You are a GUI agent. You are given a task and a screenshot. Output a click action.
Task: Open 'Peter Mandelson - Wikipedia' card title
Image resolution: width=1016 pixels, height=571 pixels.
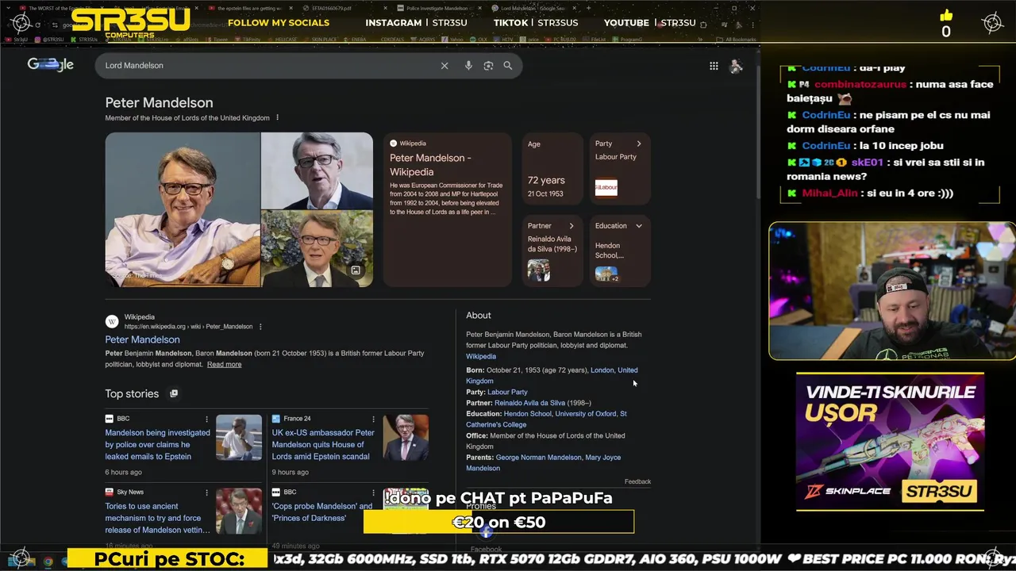pyautogui.click(x=430, y=165)
